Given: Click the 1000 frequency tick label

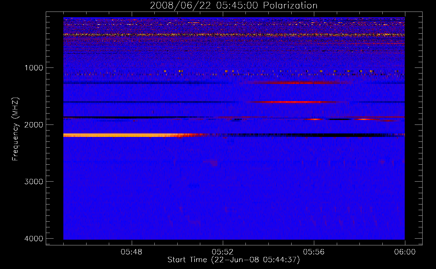Looking at the screenshot, I should click(x=34, y=68).
